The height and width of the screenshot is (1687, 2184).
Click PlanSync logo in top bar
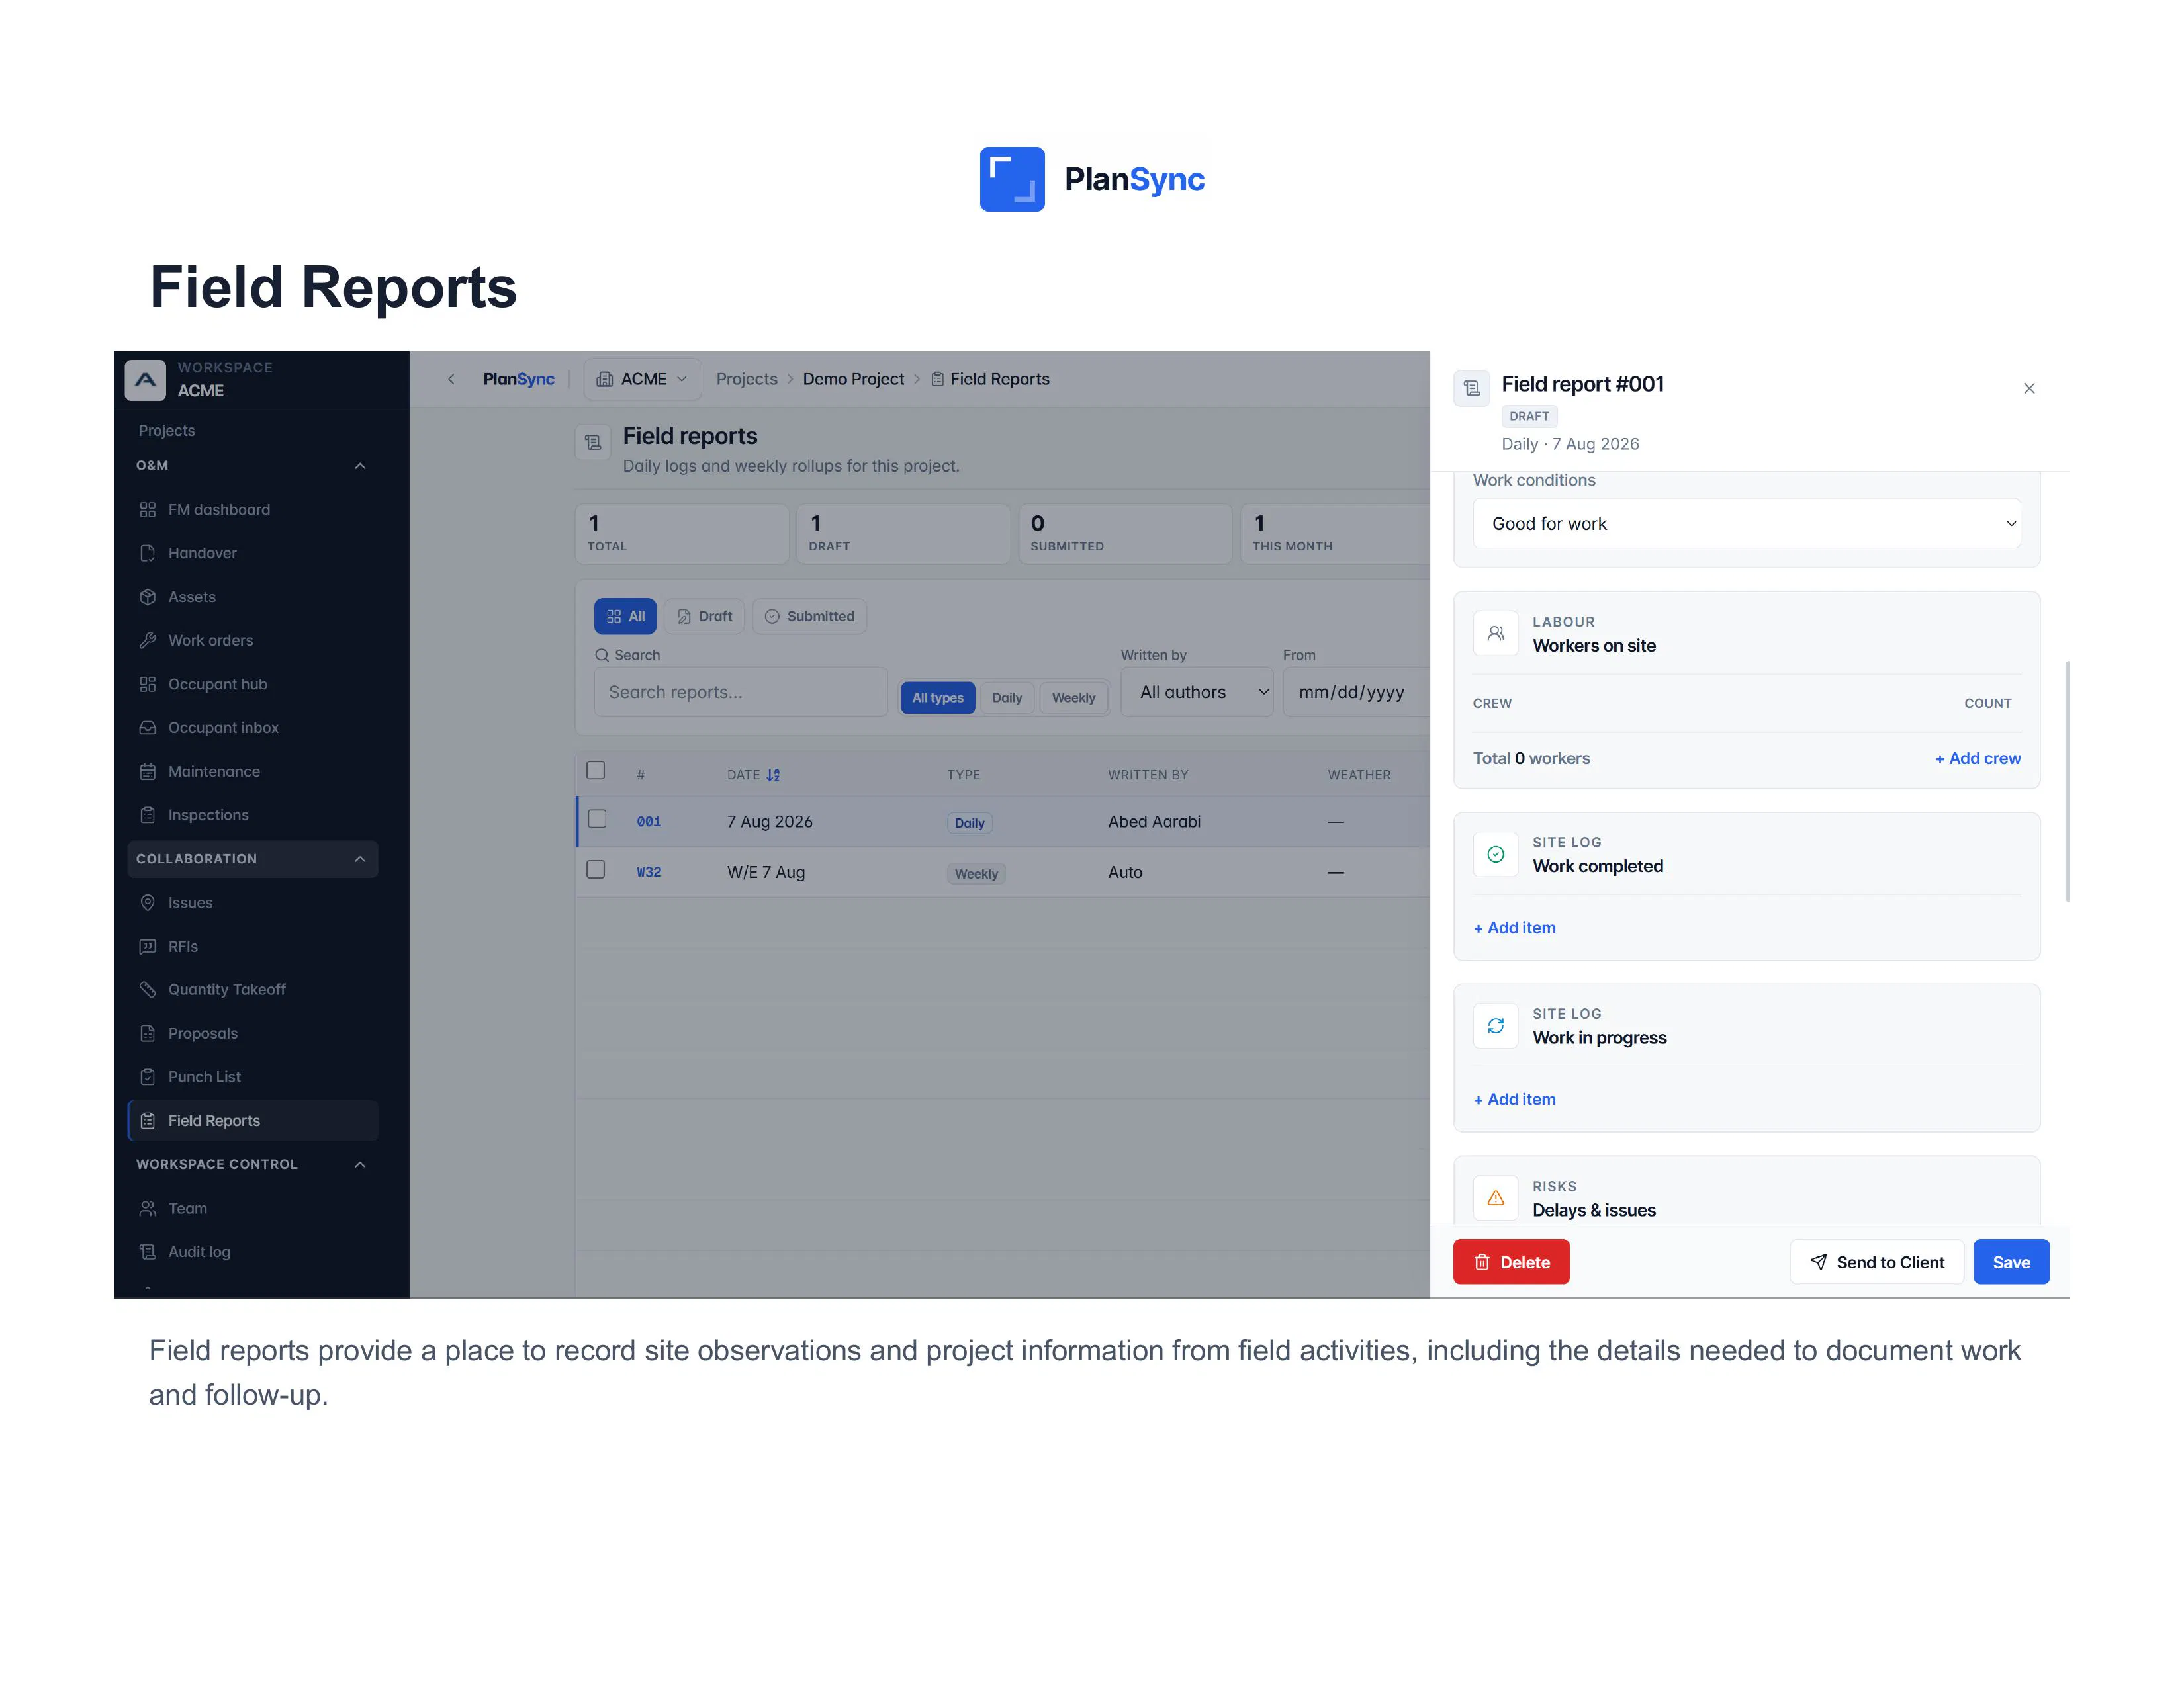[x=518, y=380]
